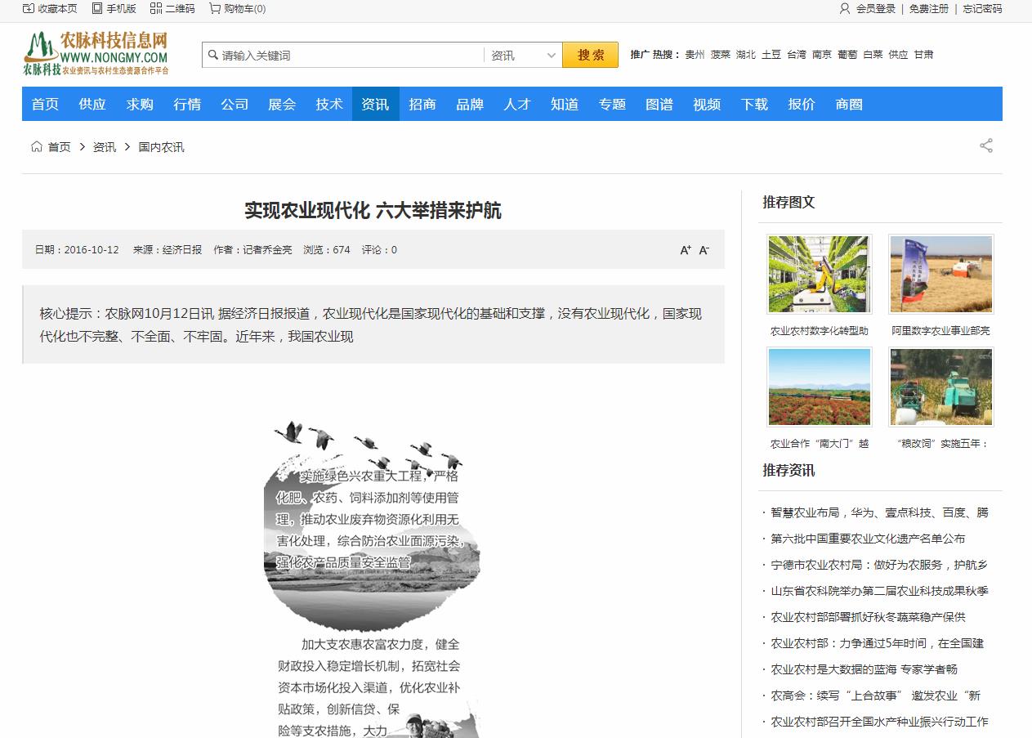This screenshot has width=1032, height=738.
Task: Open the 专题 nav tab
Action: (x=612, y=104)
